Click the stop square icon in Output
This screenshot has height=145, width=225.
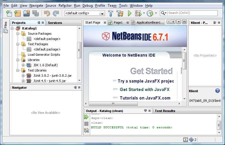coord(86,124)
